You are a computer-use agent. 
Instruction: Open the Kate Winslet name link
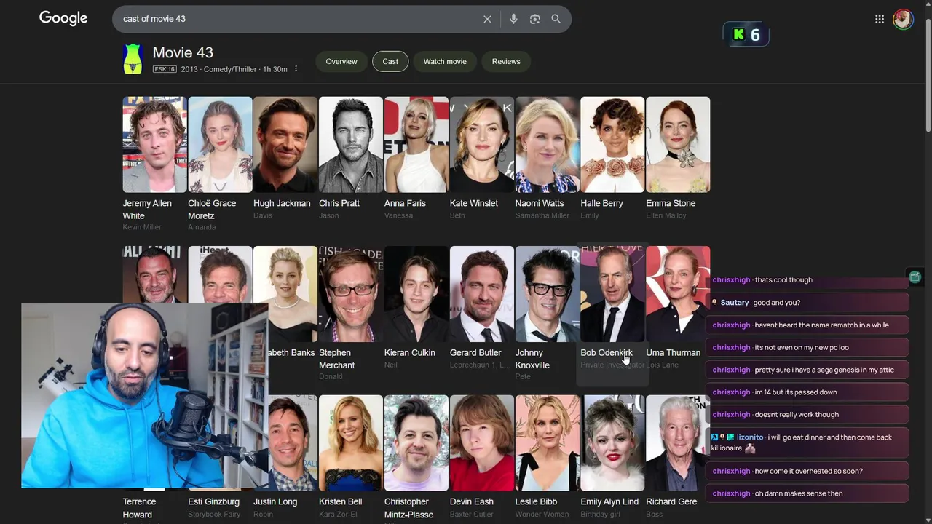tap(474, 203)
